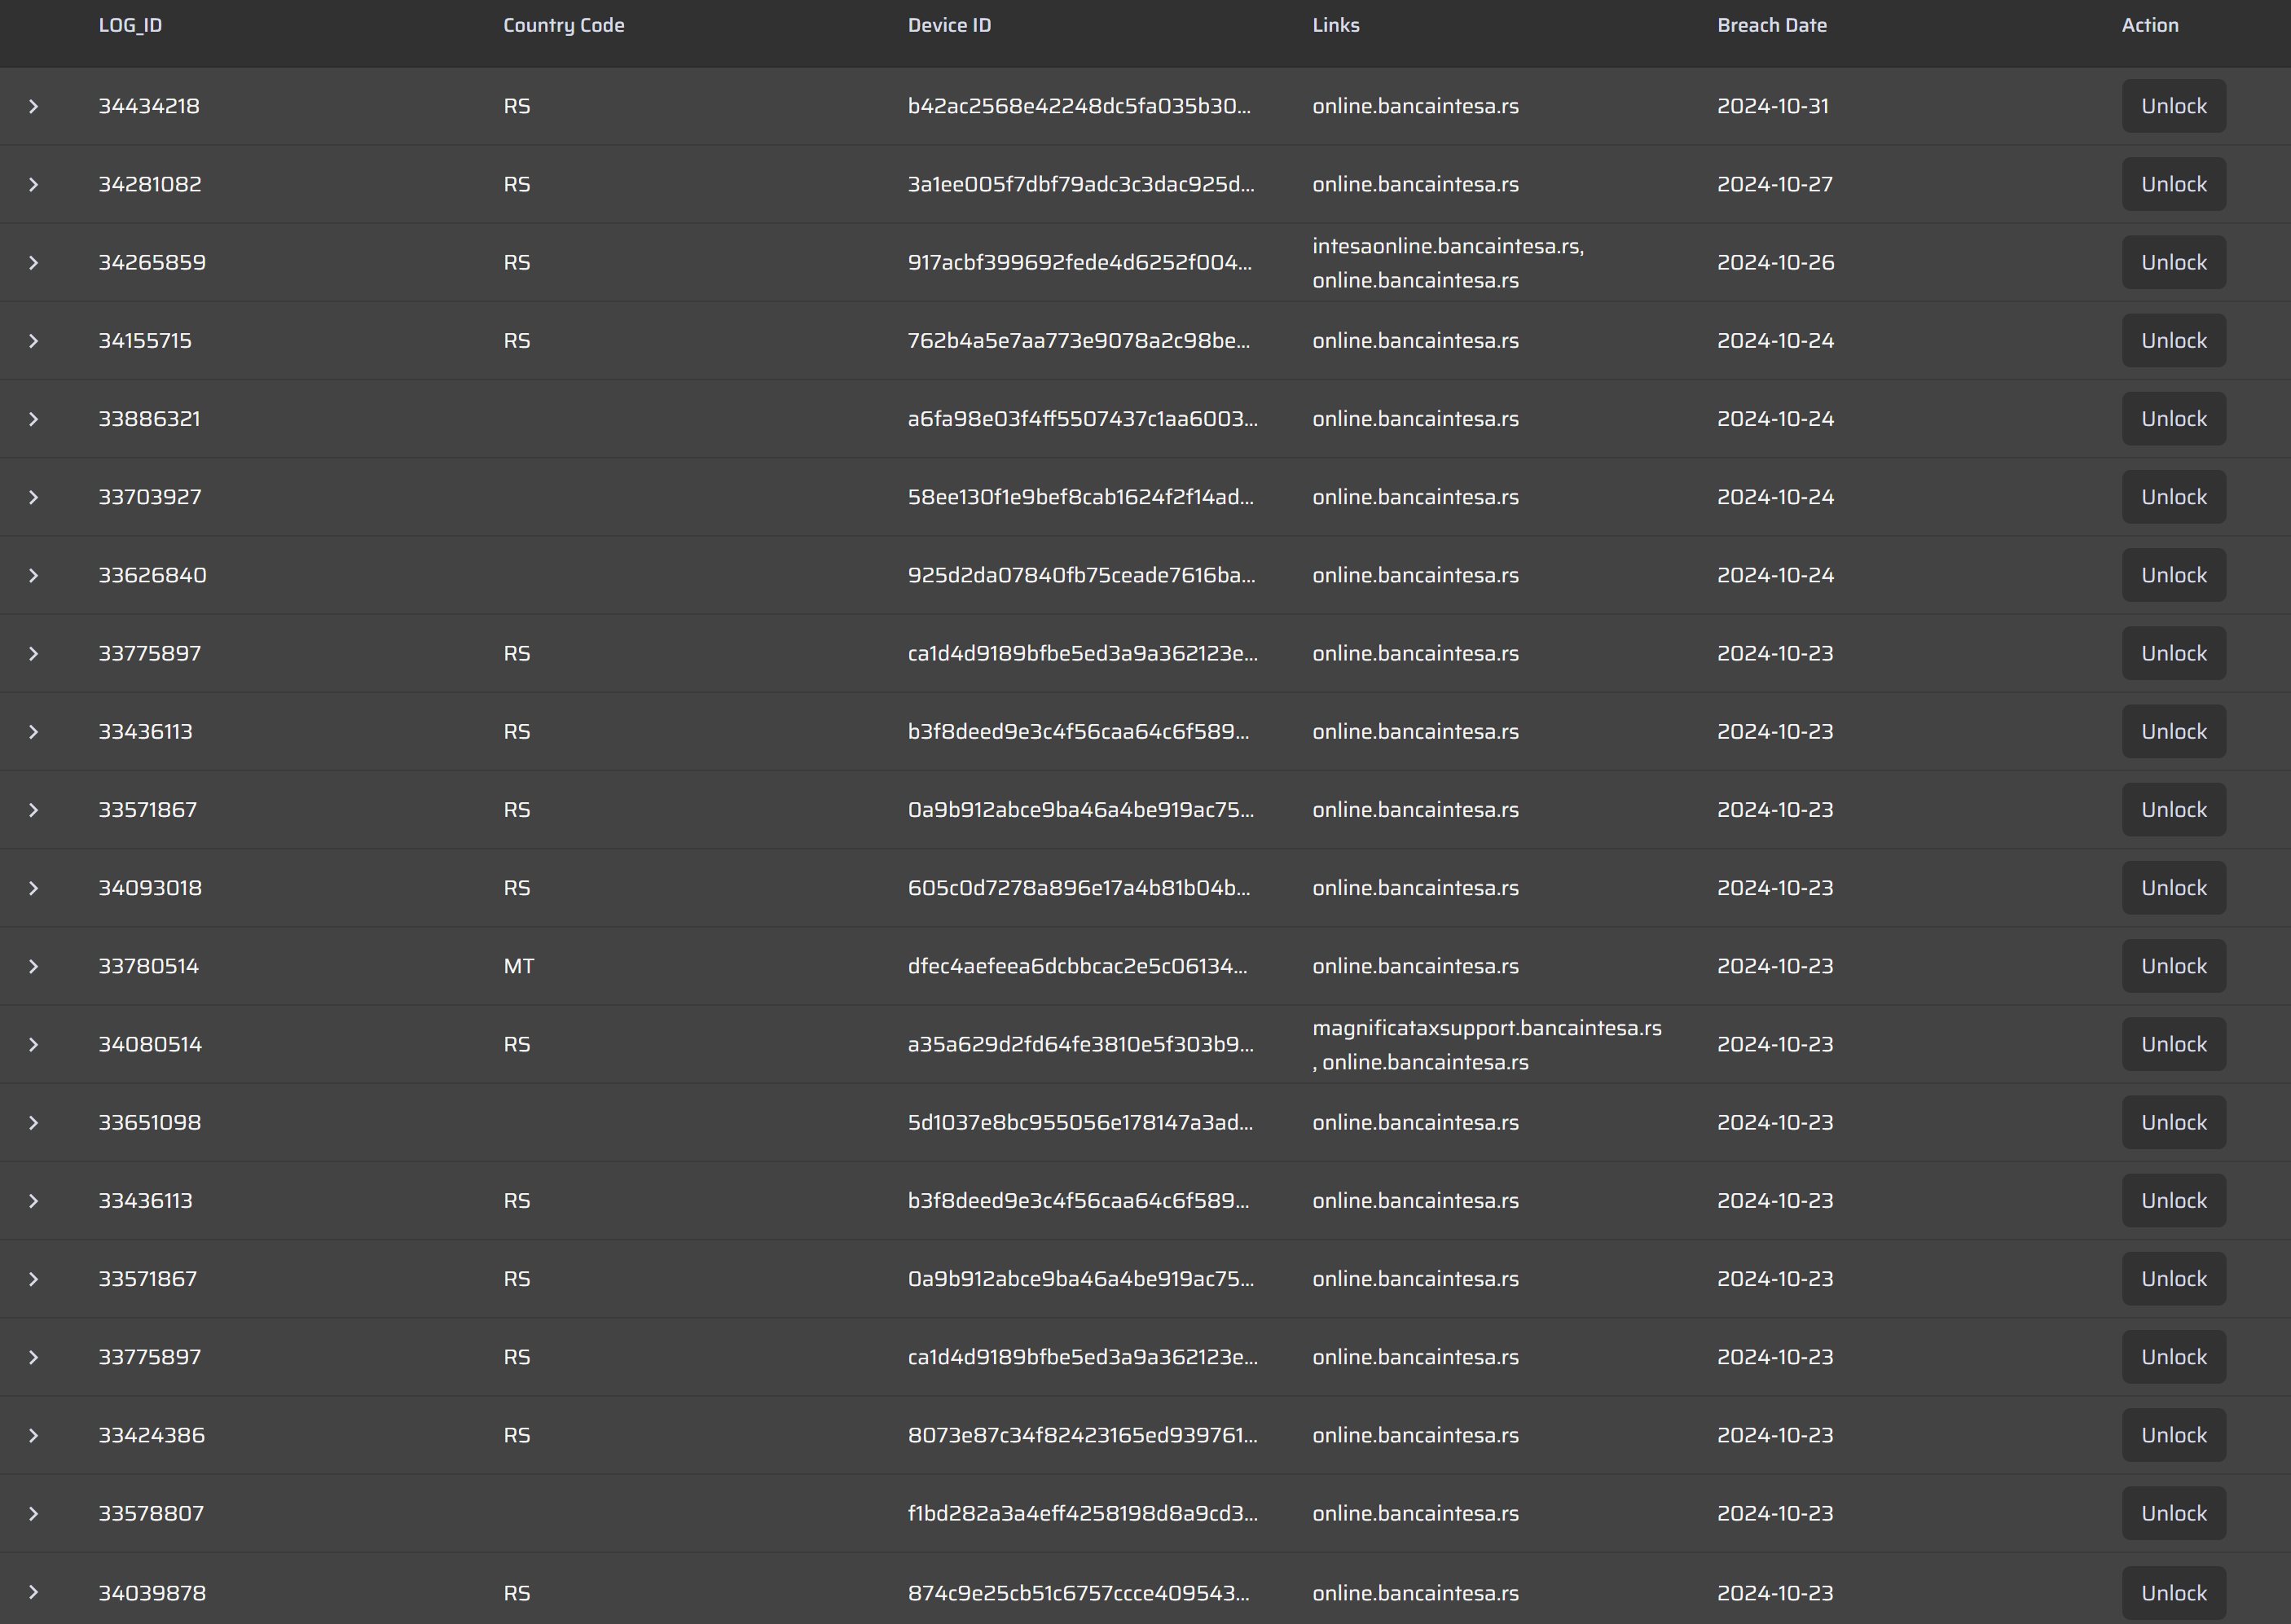This screenshot has width=2291, height=1624.
Task: Expand row with LOG_ID 34093018
Action: pyautogui.click(x=33, y=888)
